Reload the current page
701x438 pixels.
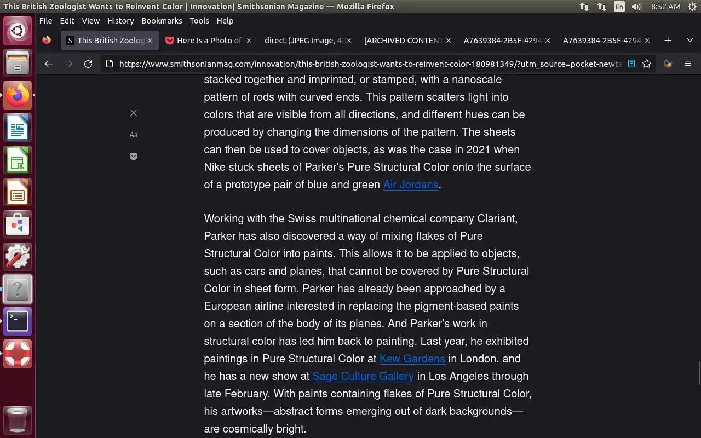[88, 64]
